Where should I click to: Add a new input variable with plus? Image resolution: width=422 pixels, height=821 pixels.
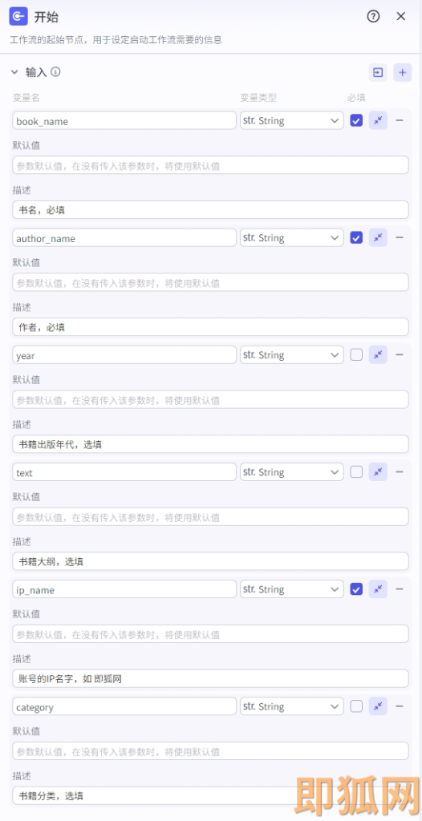click(402, 72)
